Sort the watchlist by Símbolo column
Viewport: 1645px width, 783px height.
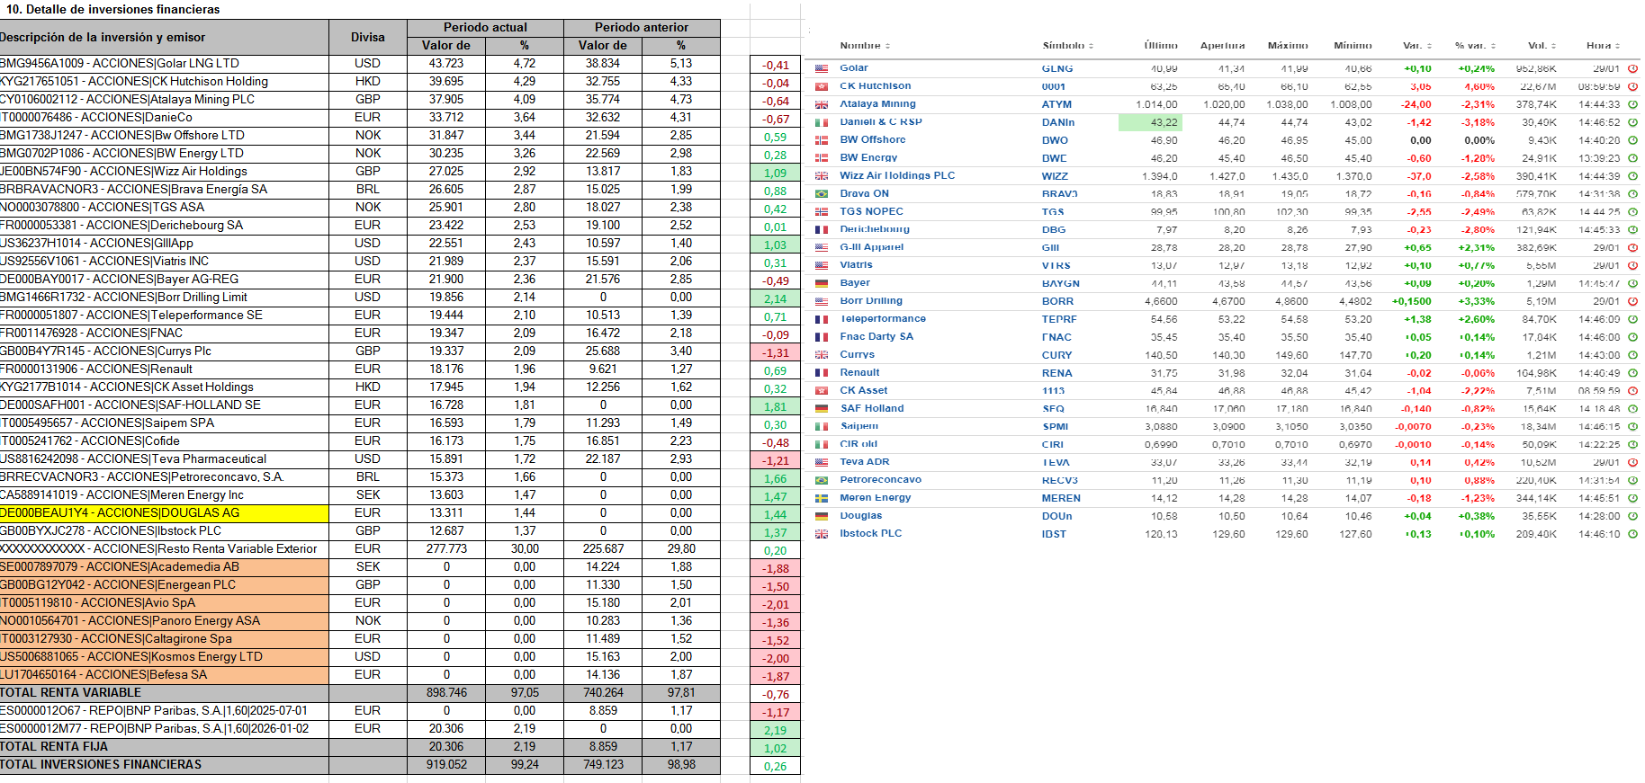tap(1067, 46)
